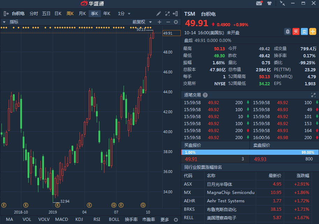This screenshot has height=224, width=319.
Task: Open the 前复权 adjustment dropdown
Action: pyautogui.click(x=142, y=22)
